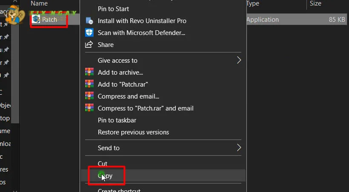Image resolution: width=349 pixels, height=192 pixels.
Task: Click the WinRAR icon beside Compress and email
Action: tap(89, 96)
